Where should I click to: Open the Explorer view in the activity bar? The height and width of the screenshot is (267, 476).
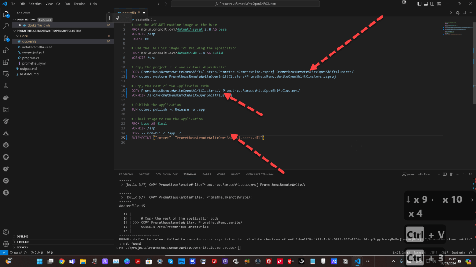[x=6, y=14]
